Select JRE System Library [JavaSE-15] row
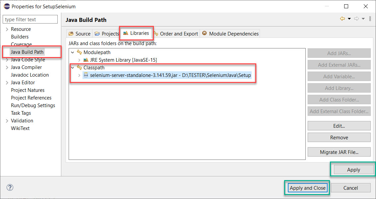 click(123, 60)
